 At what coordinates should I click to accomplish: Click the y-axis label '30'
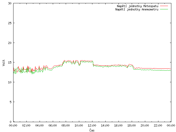point(10,3)
